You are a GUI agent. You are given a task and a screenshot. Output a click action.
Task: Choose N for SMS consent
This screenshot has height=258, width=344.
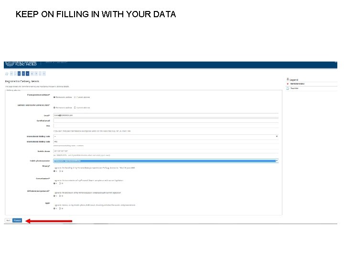pyautogui.click(x=60, y=208)
